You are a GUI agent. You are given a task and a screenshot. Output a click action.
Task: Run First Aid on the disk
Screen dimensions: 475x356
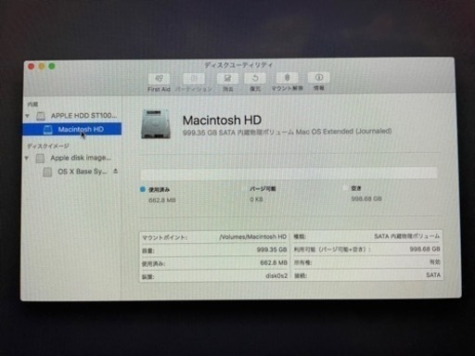pyautogui.click(x=159, y=79)
